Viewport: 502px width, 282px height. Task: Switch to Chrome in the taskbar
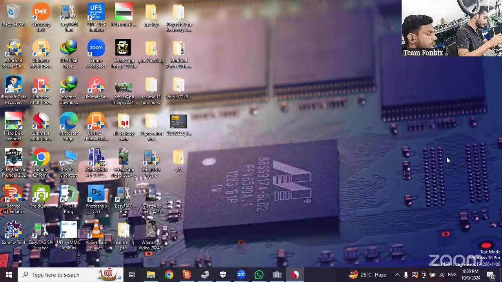click(169, 275)
